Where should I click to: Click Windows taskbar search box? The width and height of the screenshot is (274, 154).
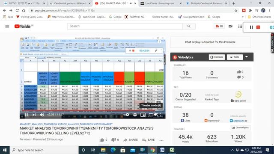pos(44,150)
